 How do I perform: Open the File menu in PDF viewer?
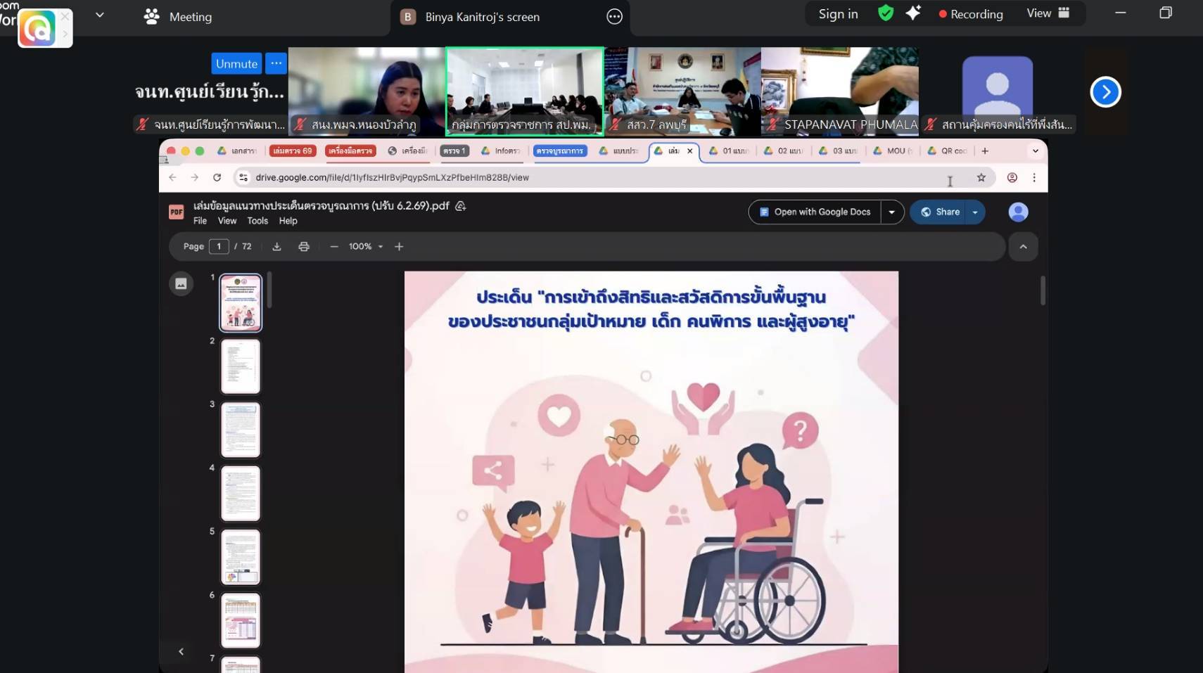pyautogui.click(x=200, y=221)
